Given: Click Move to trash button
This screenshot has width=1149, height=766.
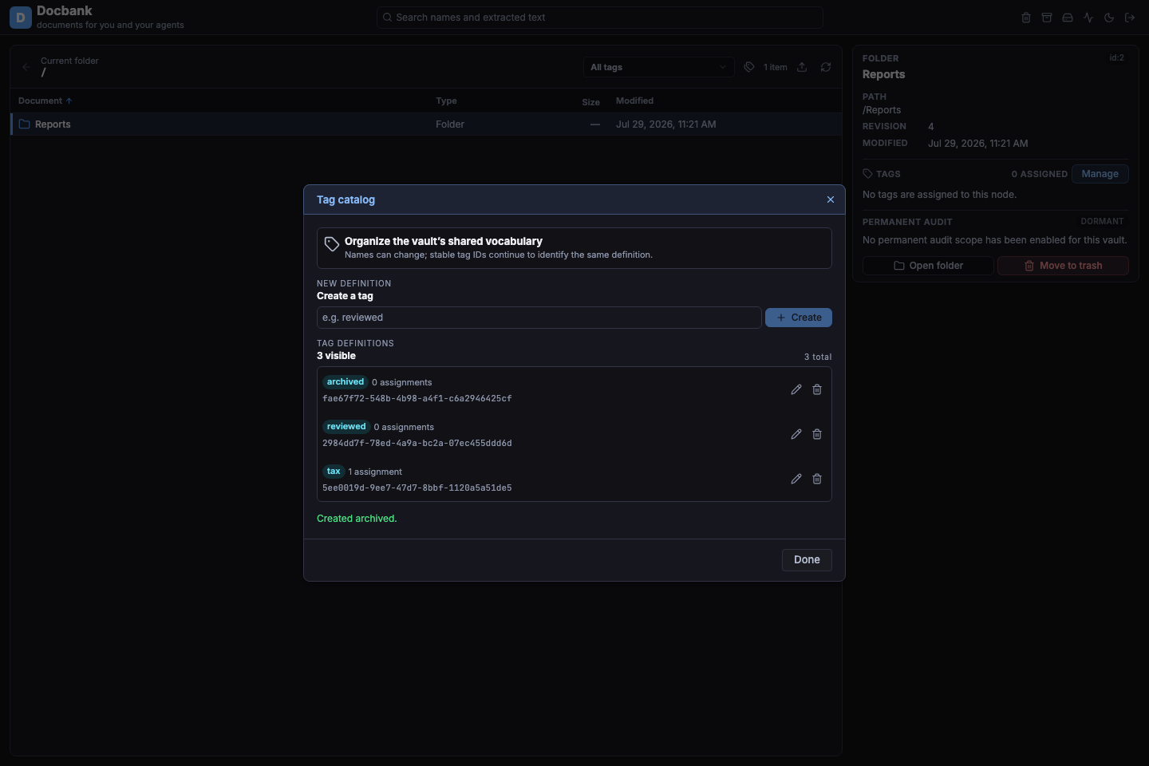Looking at the screenshot, I should (1063, 266).
